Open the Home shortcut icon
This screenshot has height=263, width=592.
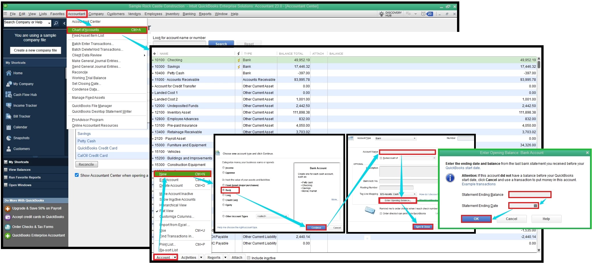[9, 73]
